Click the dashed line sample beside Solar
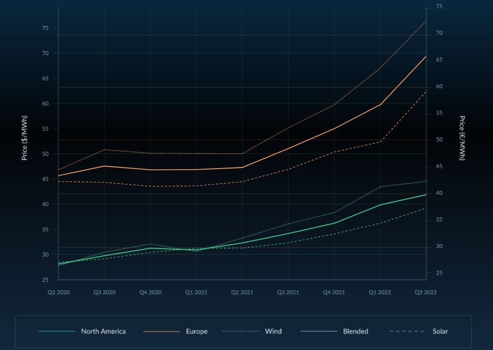 [407, 331]
